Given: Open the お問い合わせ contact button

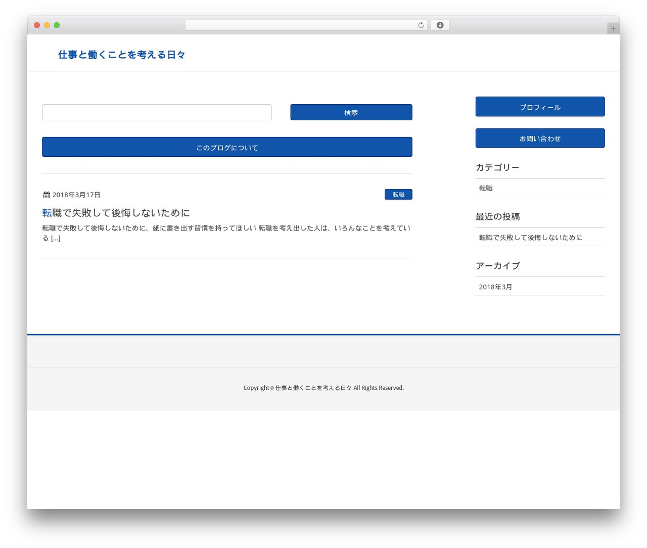Looking at the screenshot, I should tap(540, 138).
